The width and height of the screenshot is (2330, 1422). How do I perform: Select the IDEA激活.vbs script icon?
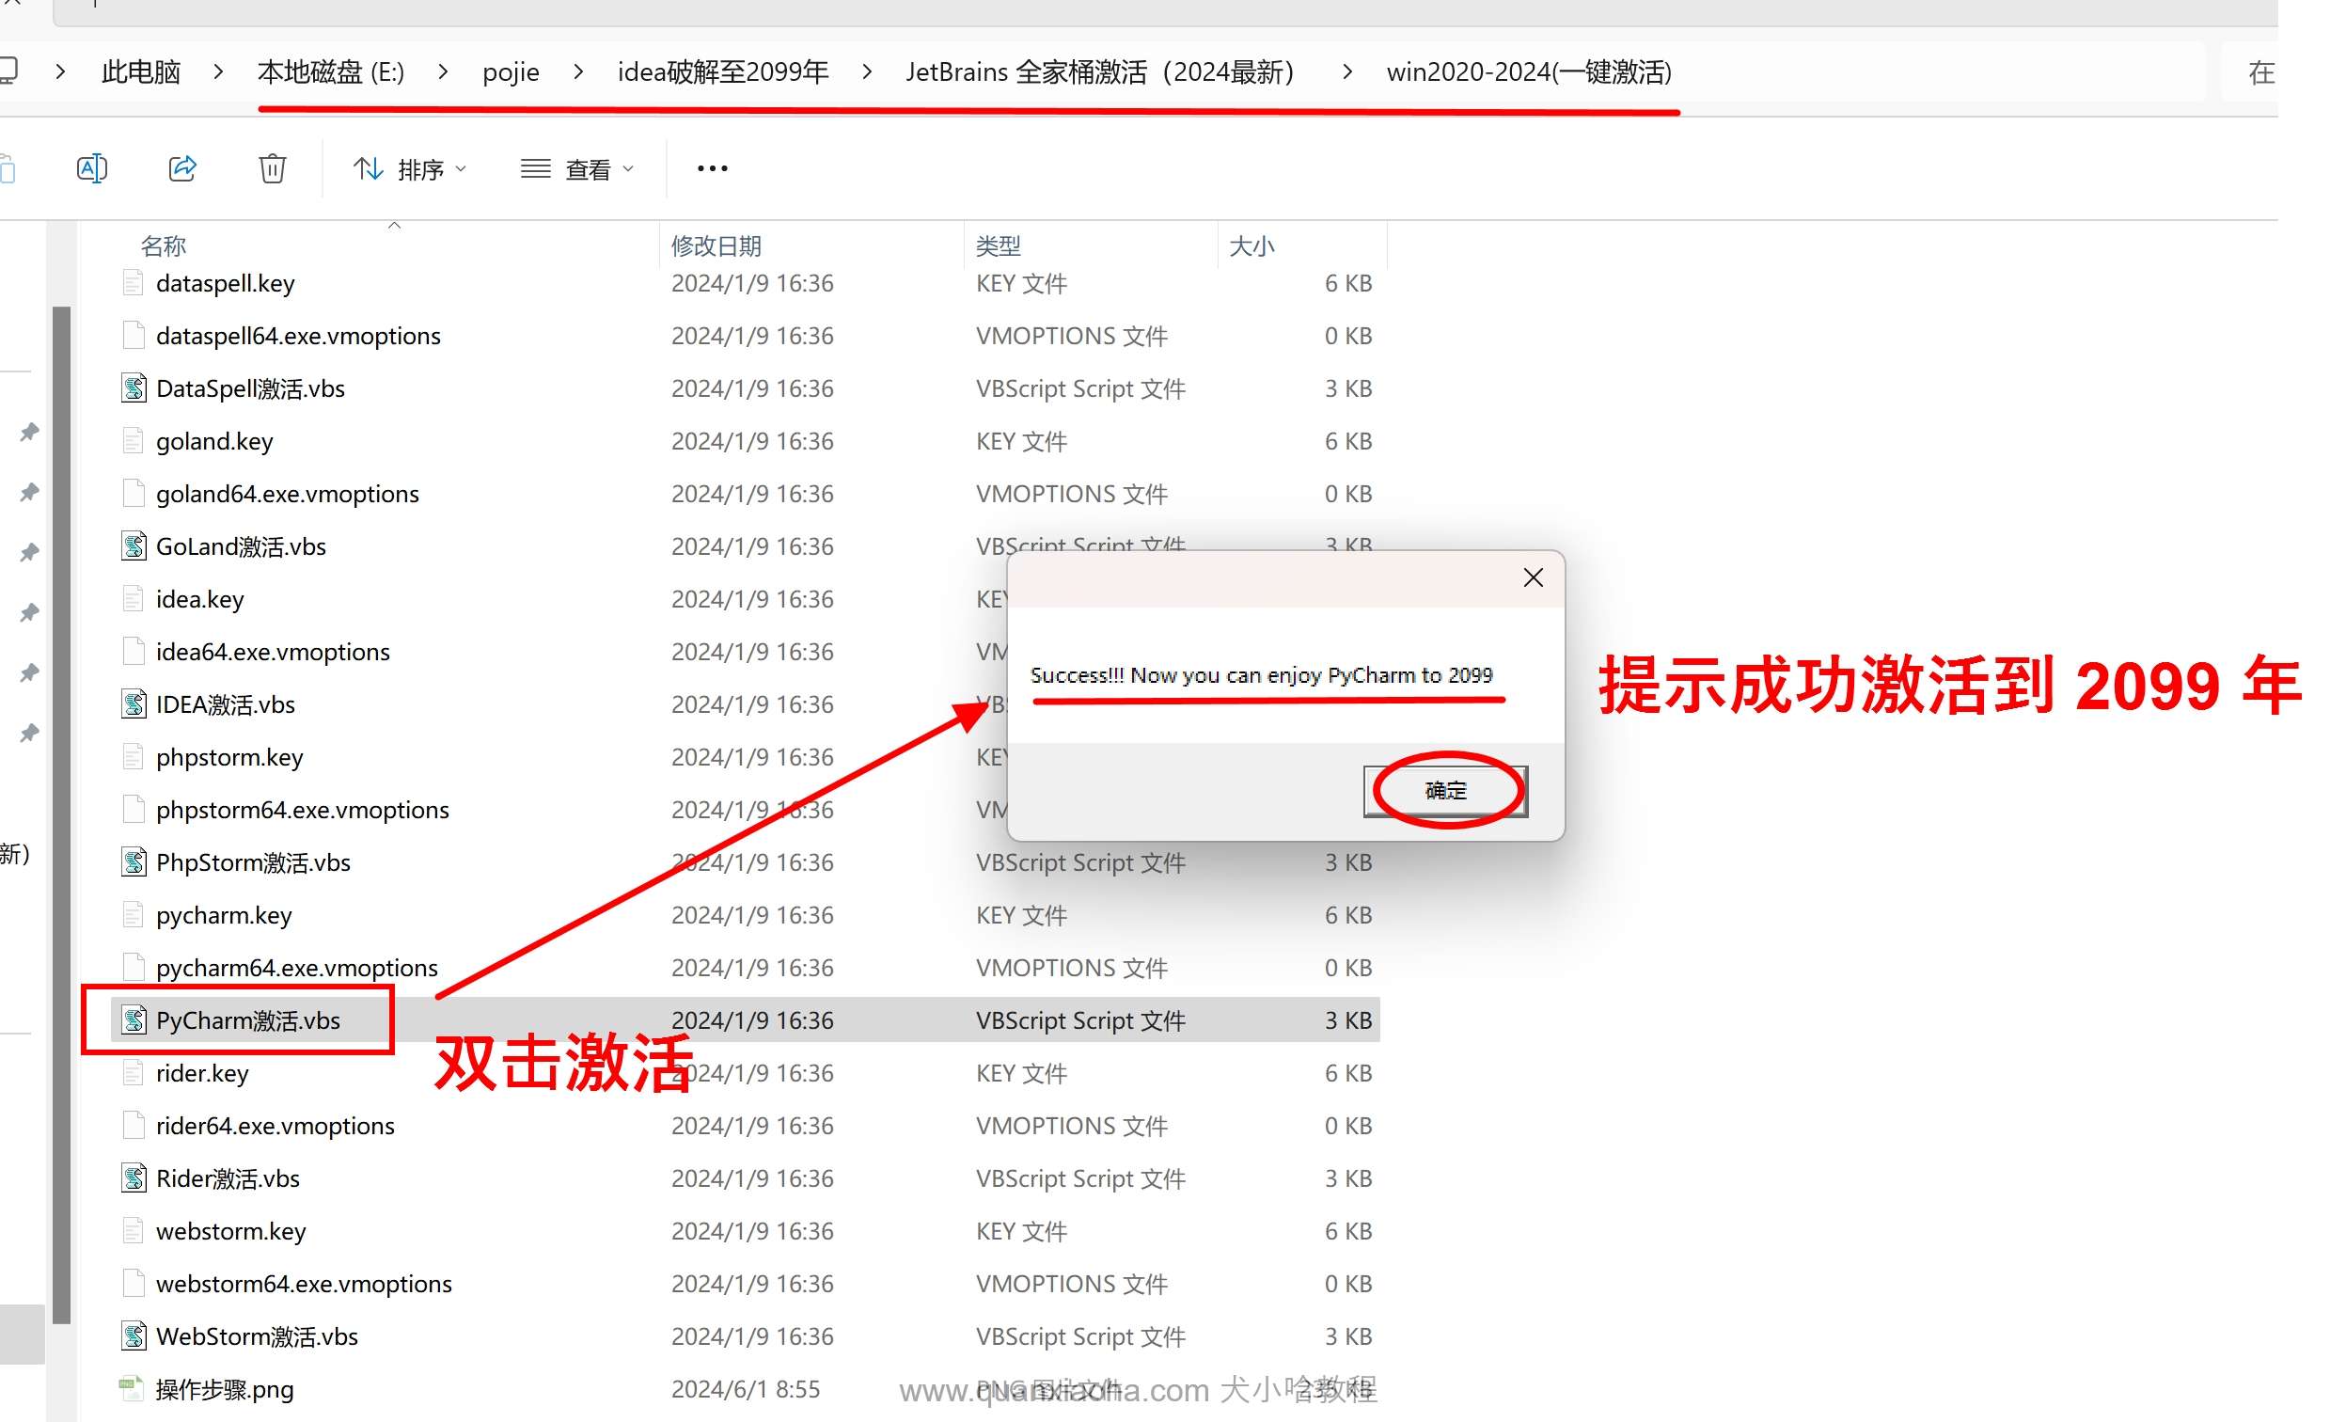click(x=134, y=703)
